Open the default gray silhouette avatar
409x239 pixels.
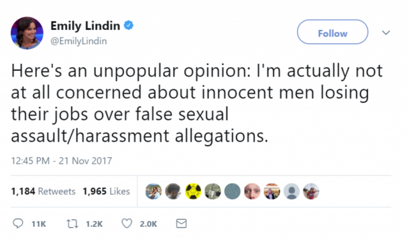(x=291, y=191)
